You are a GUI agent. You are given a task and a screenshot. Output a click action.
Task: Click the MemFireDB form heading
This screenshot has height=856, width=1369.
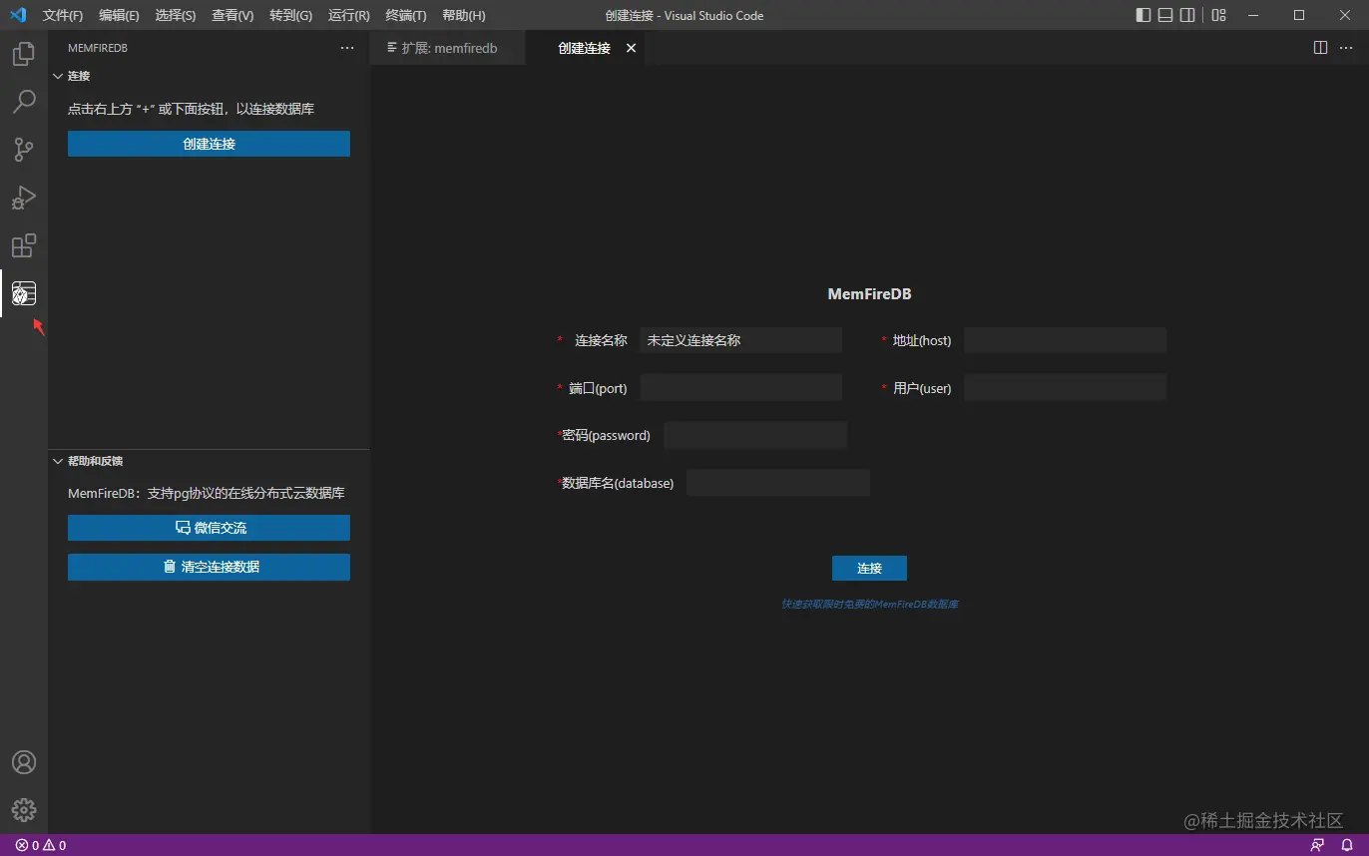[x=869, y=294]
